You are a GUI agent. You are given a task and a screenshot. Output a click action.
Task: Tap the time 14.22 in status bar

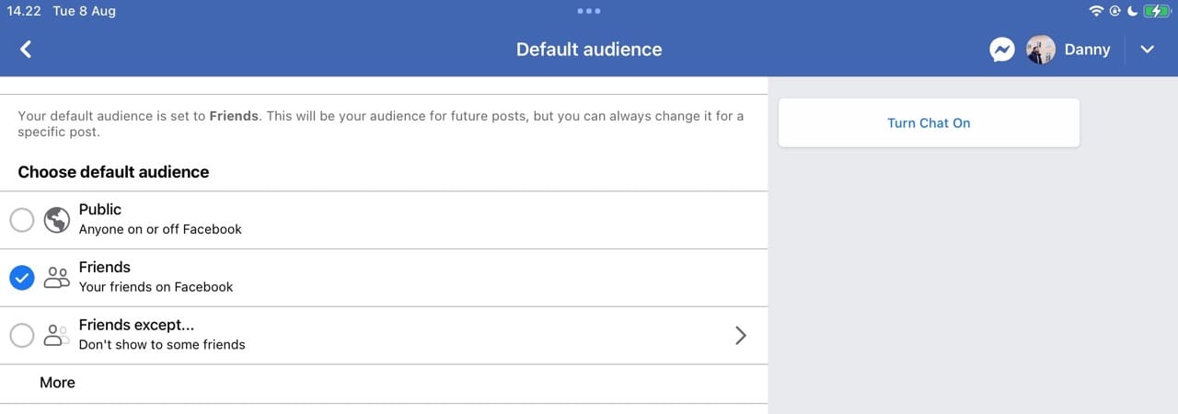23,12
